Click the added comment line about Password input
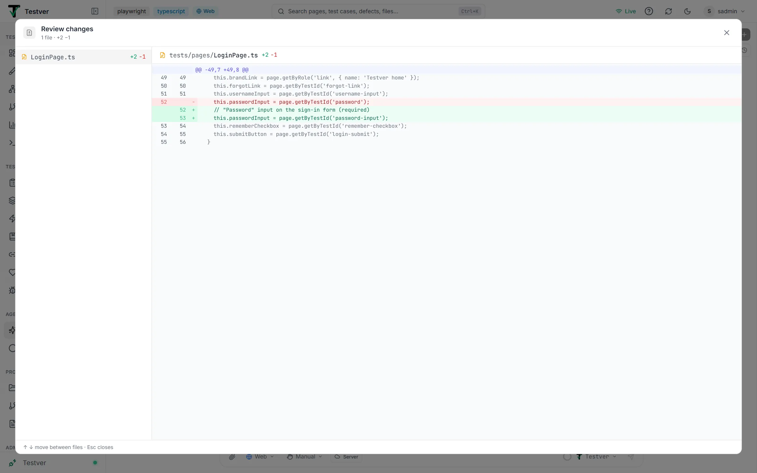The height and width of the screenshot is (473, 757). pos(447,110)
